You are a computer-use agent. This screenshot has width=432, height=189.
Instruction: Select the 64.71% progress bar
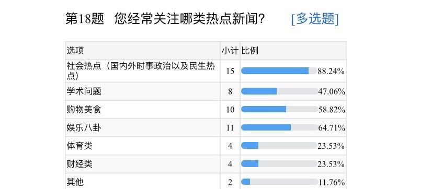[x=279, y=127]
